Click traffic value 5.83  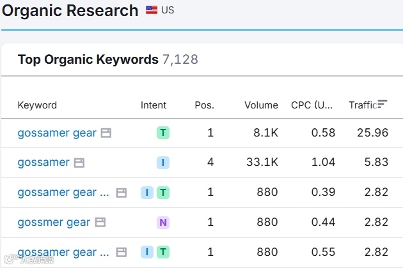click(376, 162)
